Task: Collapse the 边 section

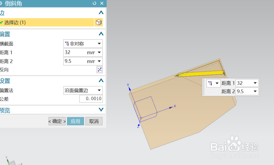Action: pos(101,12)
